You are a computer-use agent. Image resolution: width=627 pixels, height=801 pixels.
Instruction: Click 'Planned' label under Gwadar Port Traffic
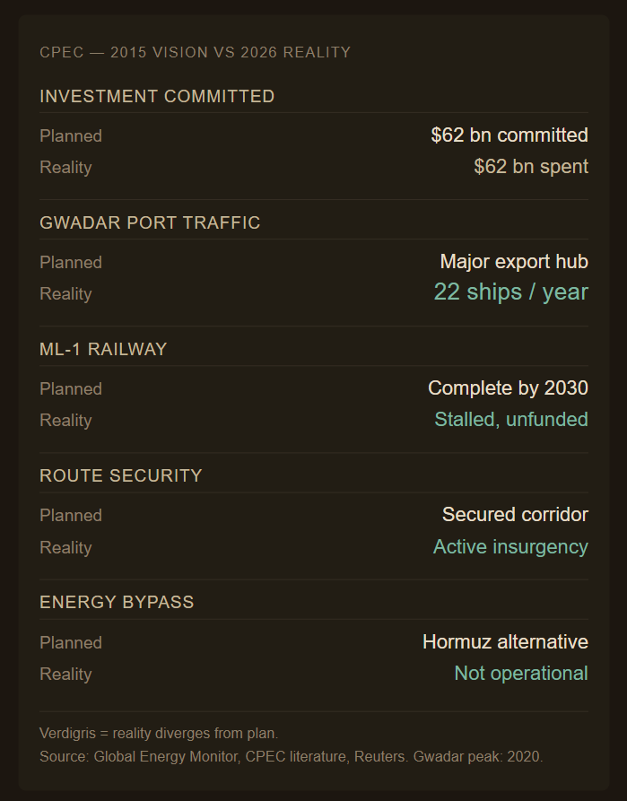pos(71,263)
